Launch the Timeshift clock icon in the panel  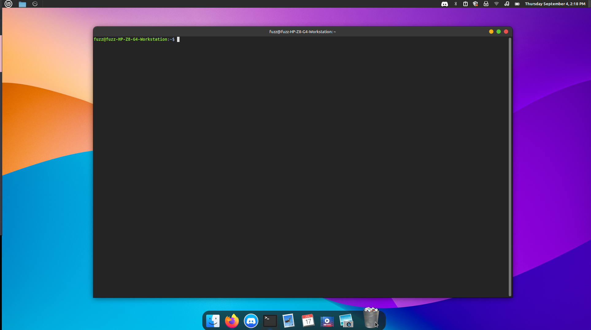(35, 4)
